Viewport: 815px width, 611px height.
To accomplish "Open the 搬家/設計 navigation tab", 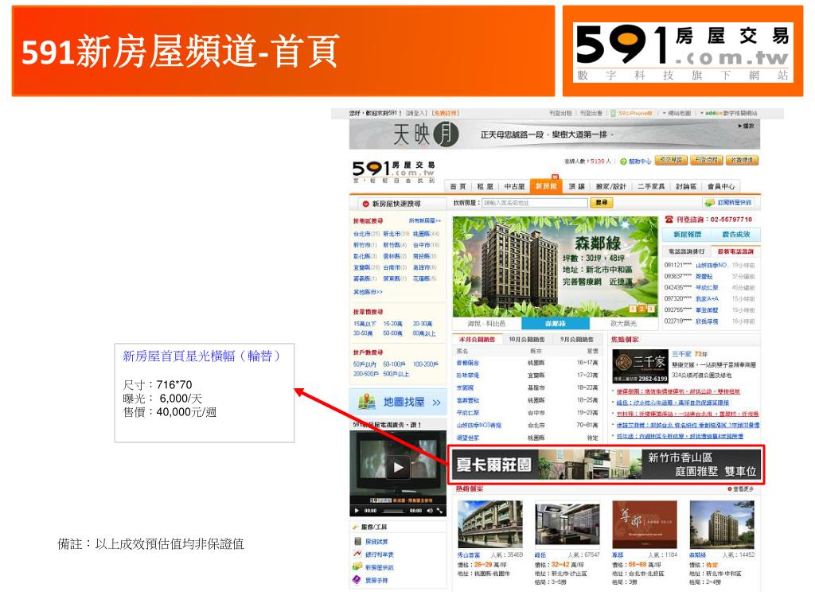I will tap(610, 186).
